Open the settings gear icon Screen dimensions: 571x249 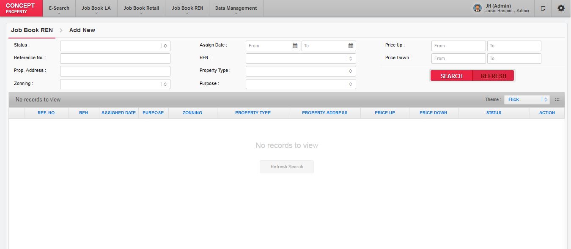tap(561, 8)
